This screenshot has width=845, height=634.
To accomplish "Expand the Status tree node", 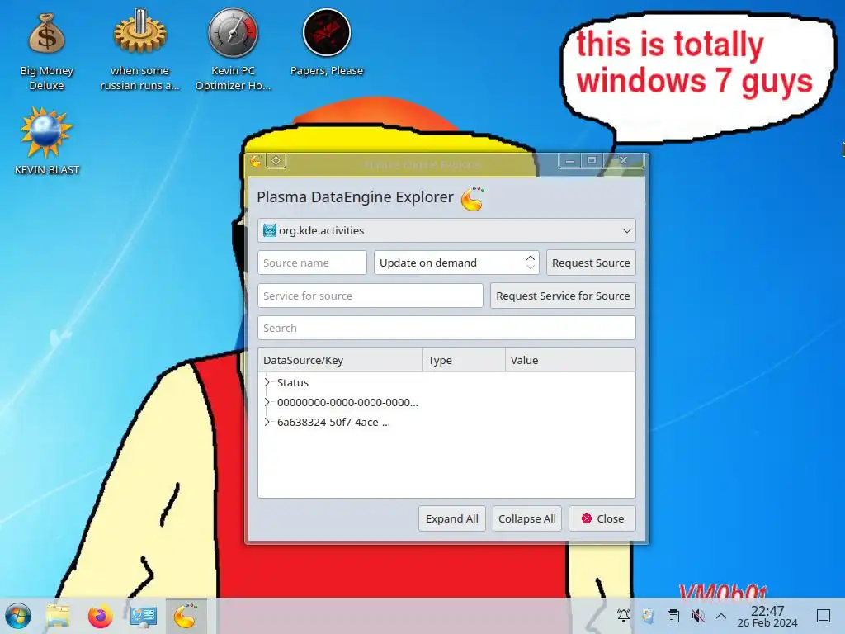I will click(x=267, y=382).
